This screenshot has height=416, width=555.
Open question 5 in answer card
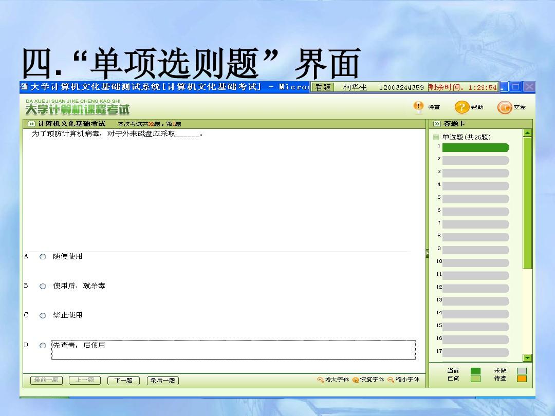[476, 198]
